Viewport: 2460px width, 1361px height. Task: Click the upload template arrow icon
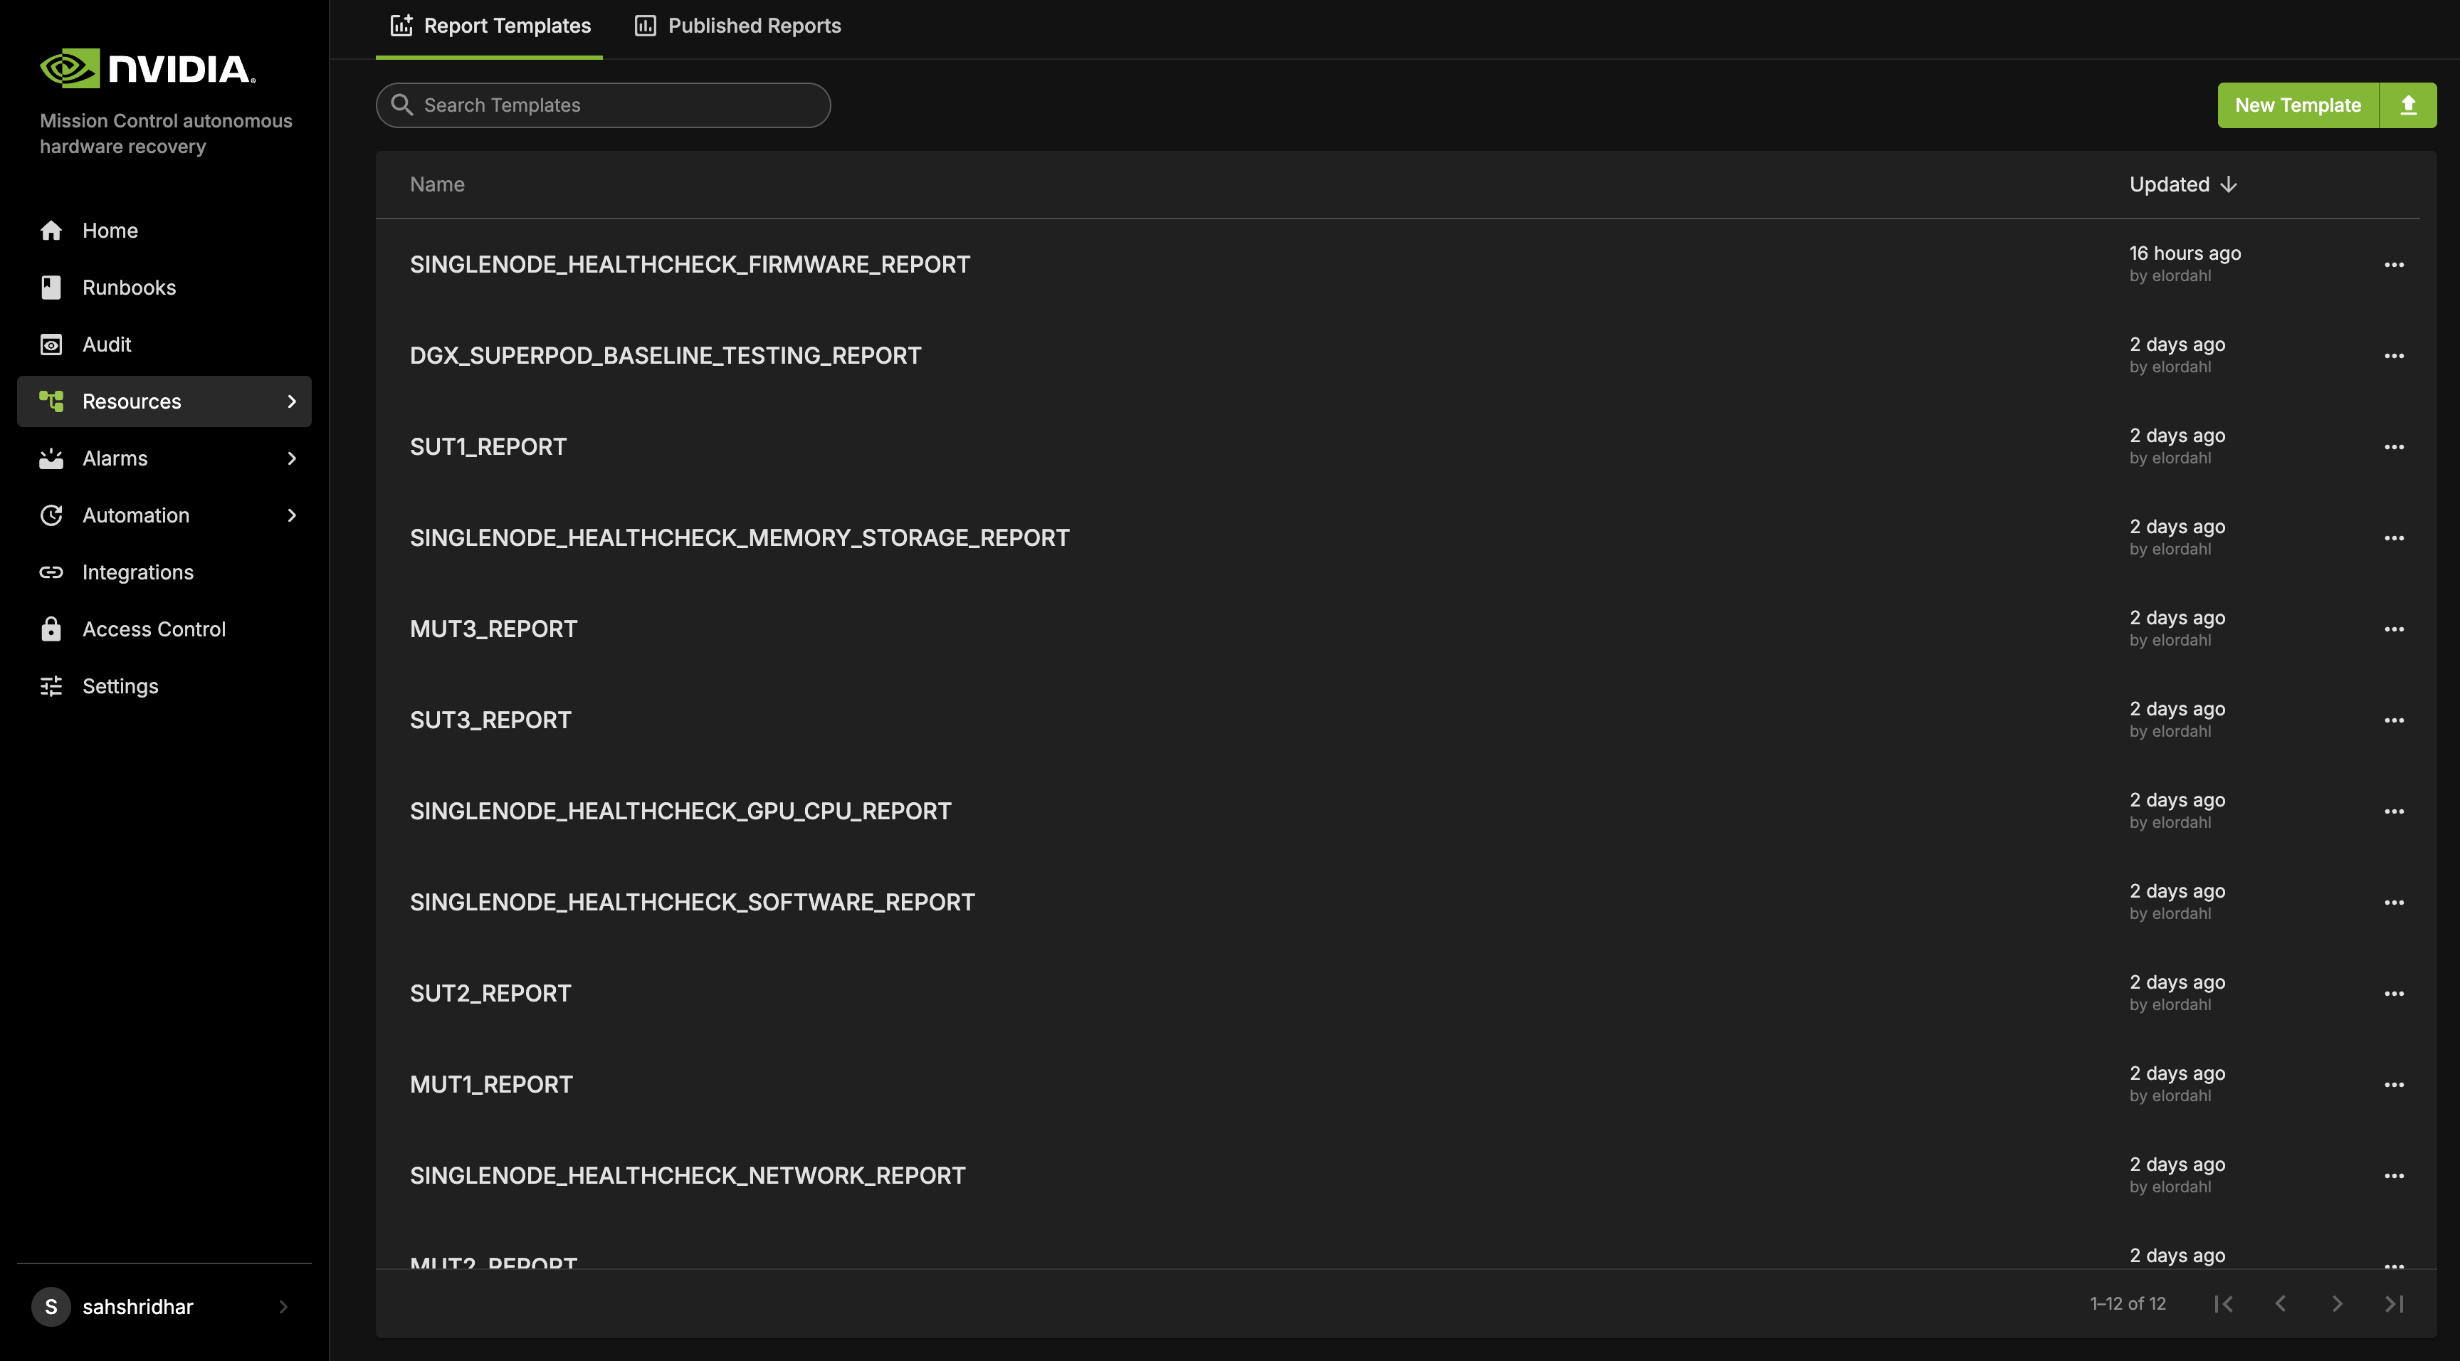[2409, 105]
